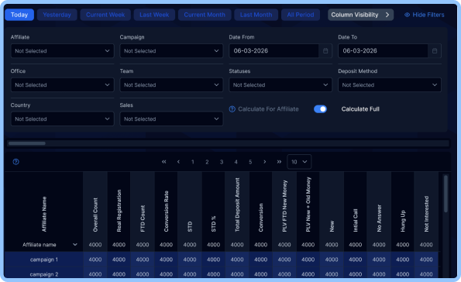Click the Conversion Rate column header

click(166, 211)
